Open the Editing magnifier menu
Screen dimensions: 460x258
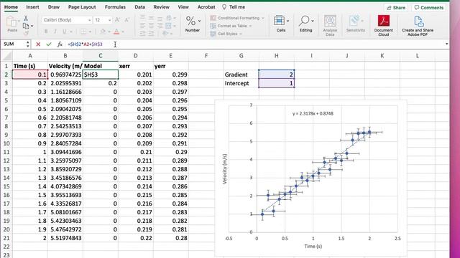(305, 24)
